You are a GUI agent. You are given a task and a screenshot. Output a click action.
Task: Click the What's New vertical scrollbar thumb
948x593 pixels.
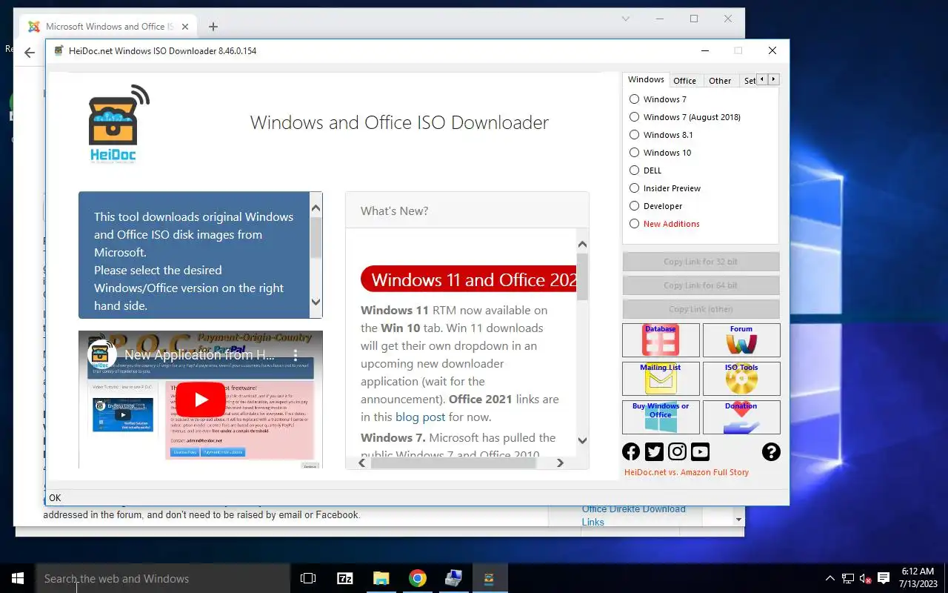[582, 276]
